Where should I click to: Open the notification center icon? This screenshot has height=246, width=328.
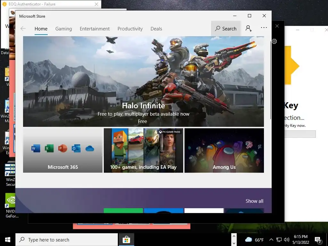coord(318,240)
